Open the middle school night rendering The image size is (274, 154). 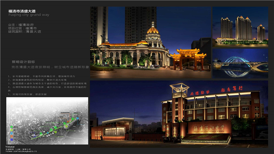coord(179,114)
